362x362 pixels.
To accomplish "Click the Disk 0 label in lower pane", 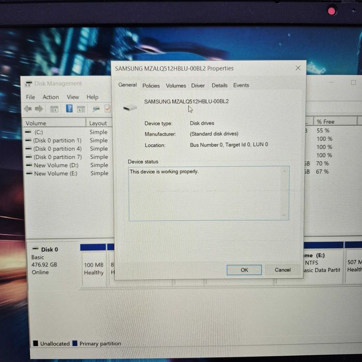I will pos(50,249).
